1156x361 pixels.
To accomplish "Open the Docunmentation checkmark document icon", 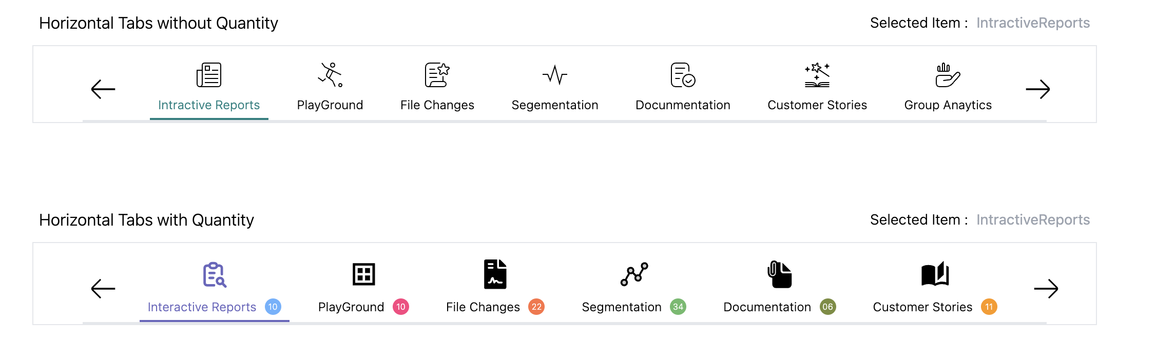I will 683,75.
